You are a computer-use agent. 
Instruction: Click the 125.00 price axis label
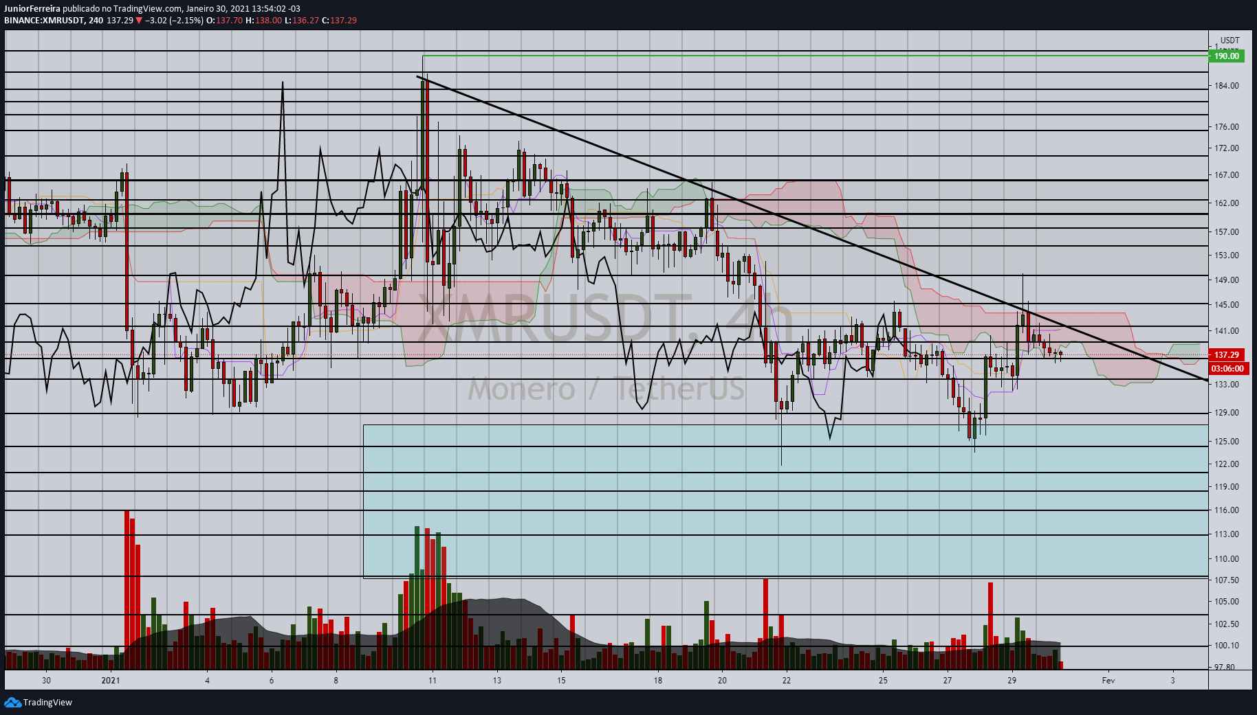pos(1227,442)
